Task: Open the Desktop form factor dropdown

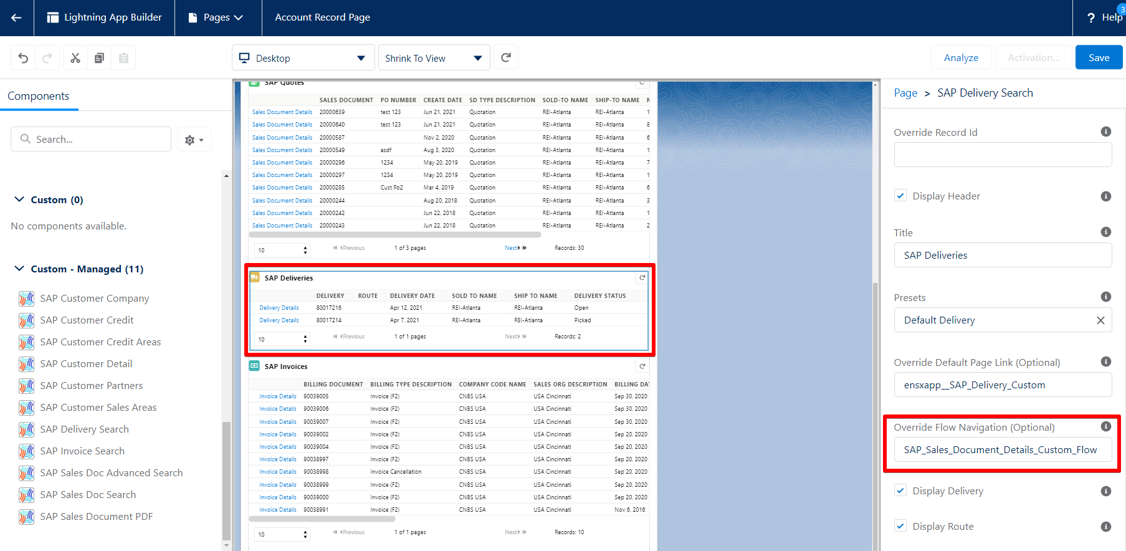Action: (x=303, y=58)
